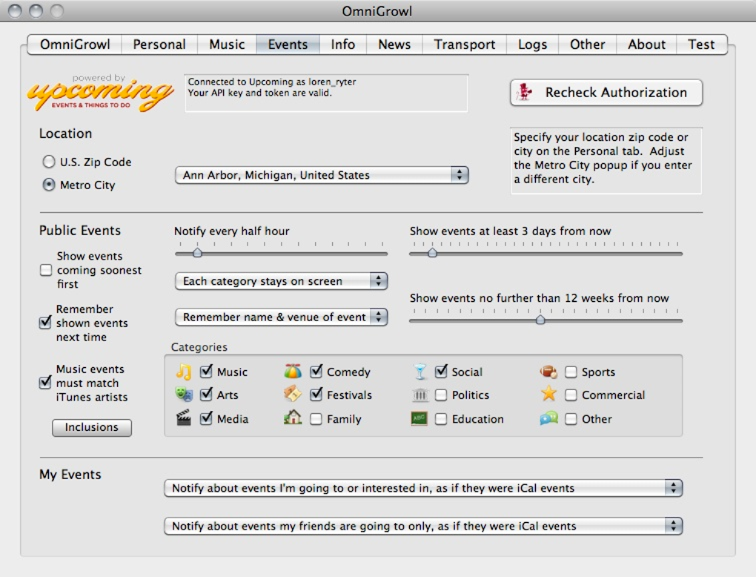Click the Sports football icon
Screen dimensions: 756x577
tap(548, 372)
